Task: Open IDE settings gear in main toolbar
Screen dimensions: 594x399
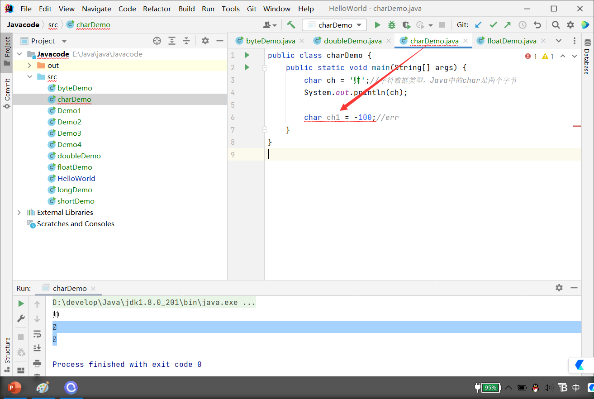Action: (570, 25)
